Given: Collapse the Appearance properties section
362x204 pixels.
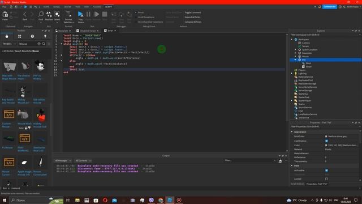Looking at the screenshot, I should [x=292, y=132].
